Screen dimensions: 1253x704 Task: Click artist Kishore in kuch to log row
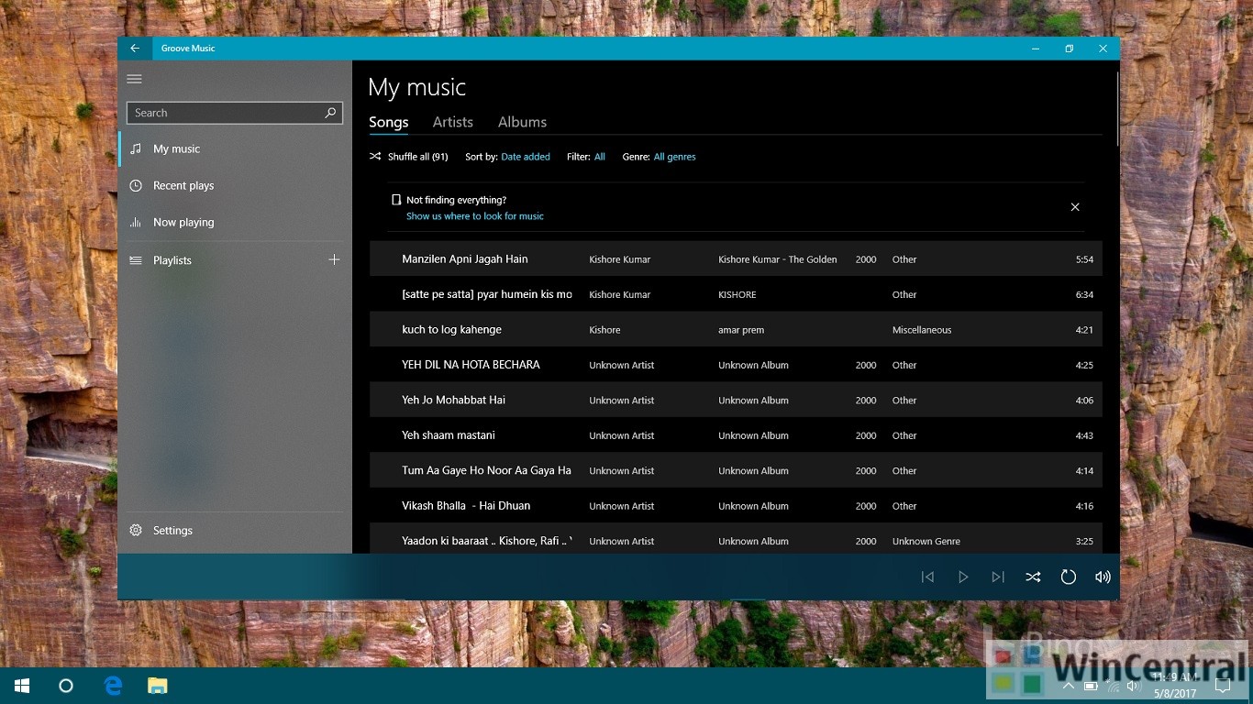[604, 330]
